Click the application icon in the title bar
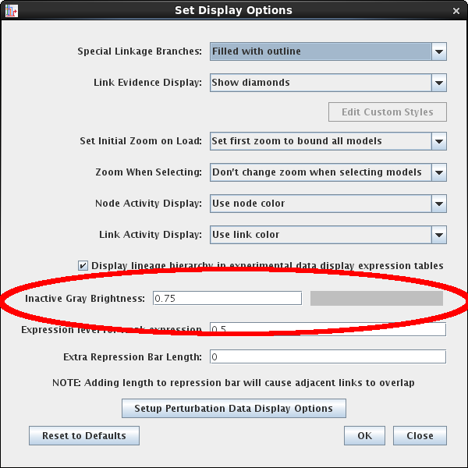 click(x=12, y=11)
